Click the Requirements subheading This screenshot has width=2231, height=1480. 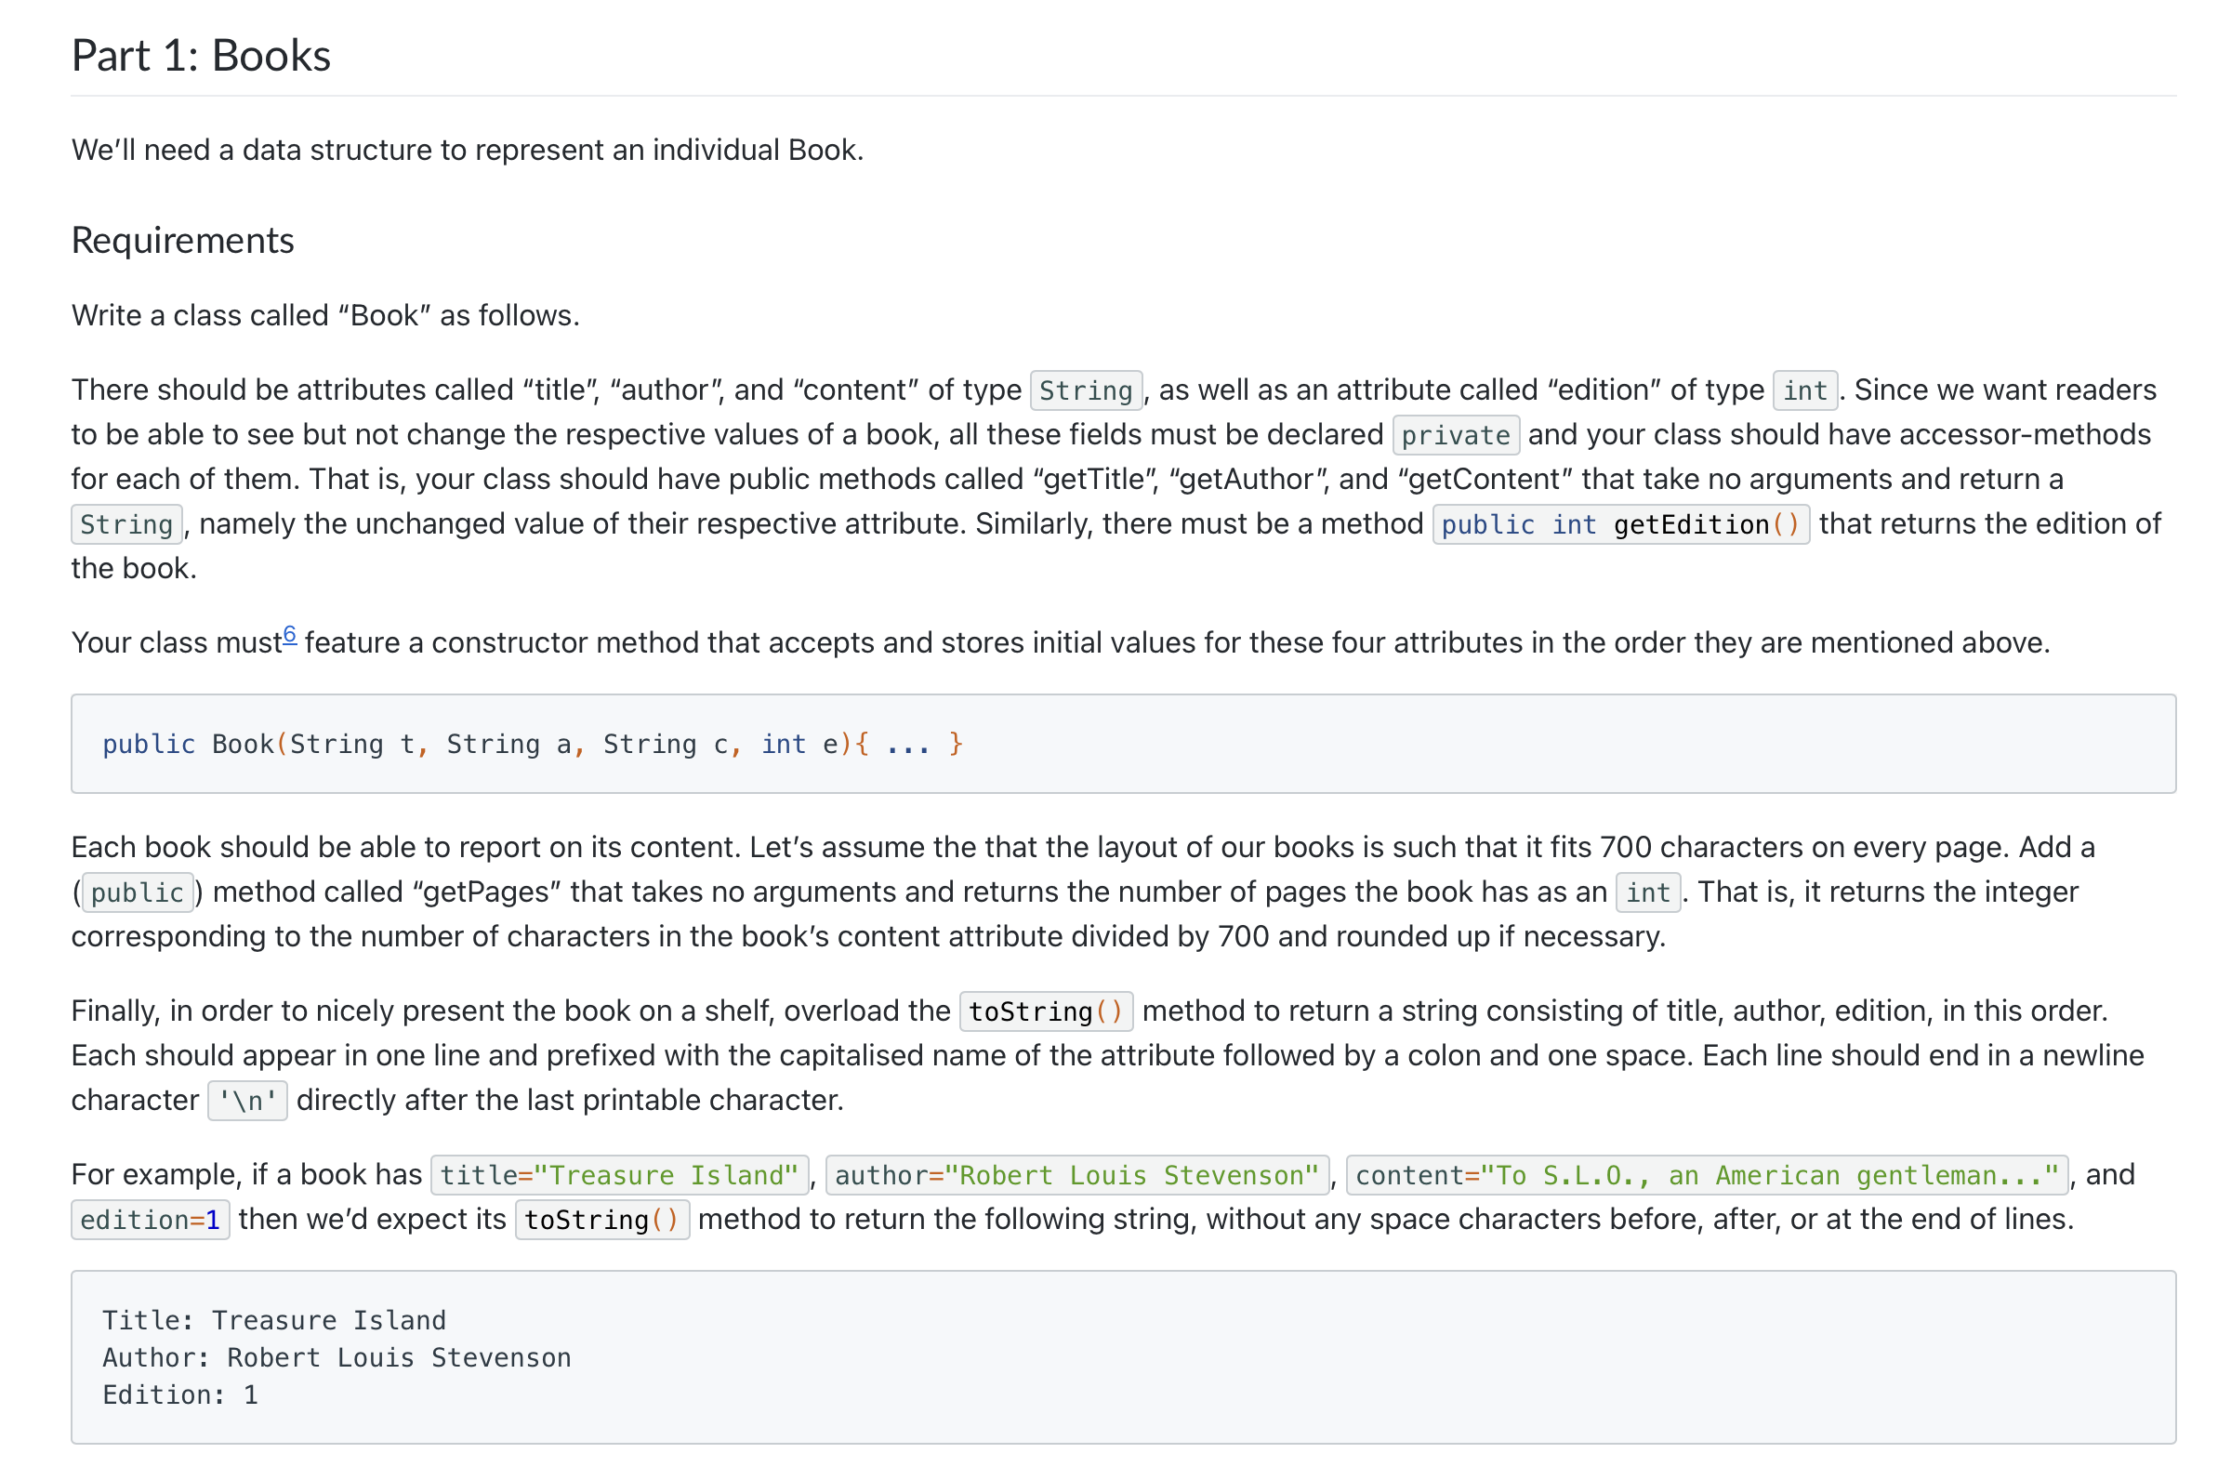pyautogui.click(x=183, y=241)
